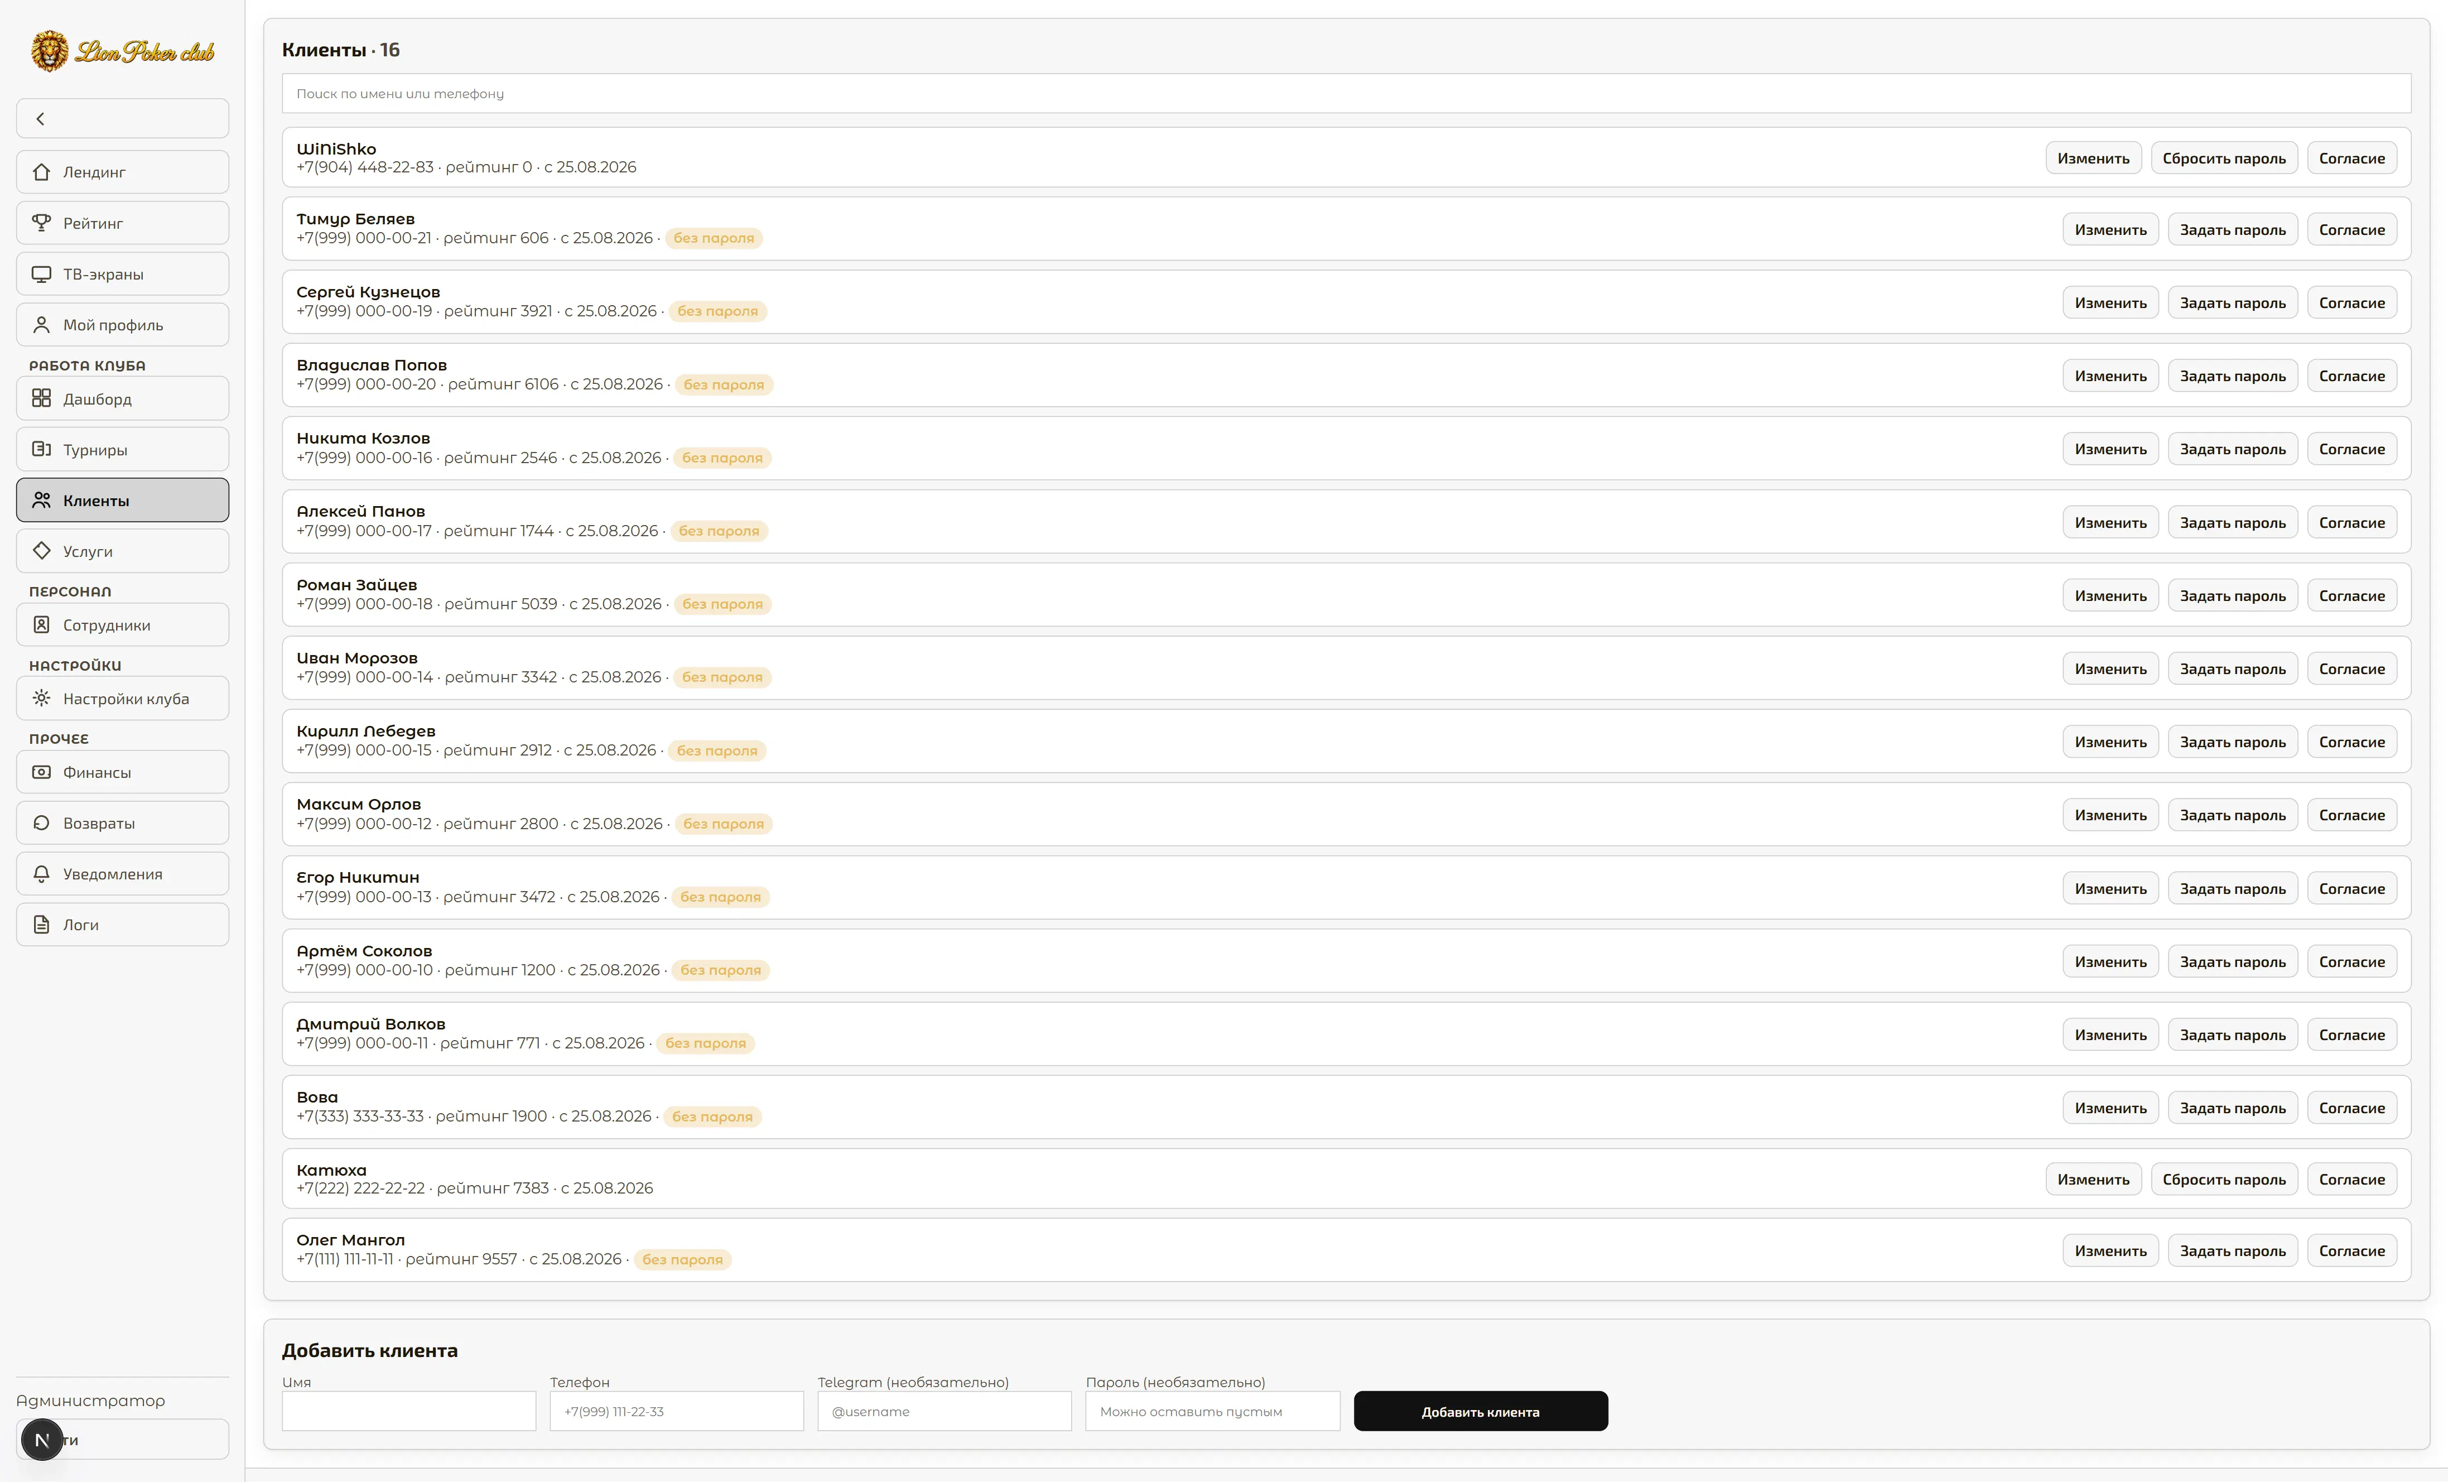Open the Уведомления section
This screenshot has height=1482, width=2448.
tap(122, 874)
